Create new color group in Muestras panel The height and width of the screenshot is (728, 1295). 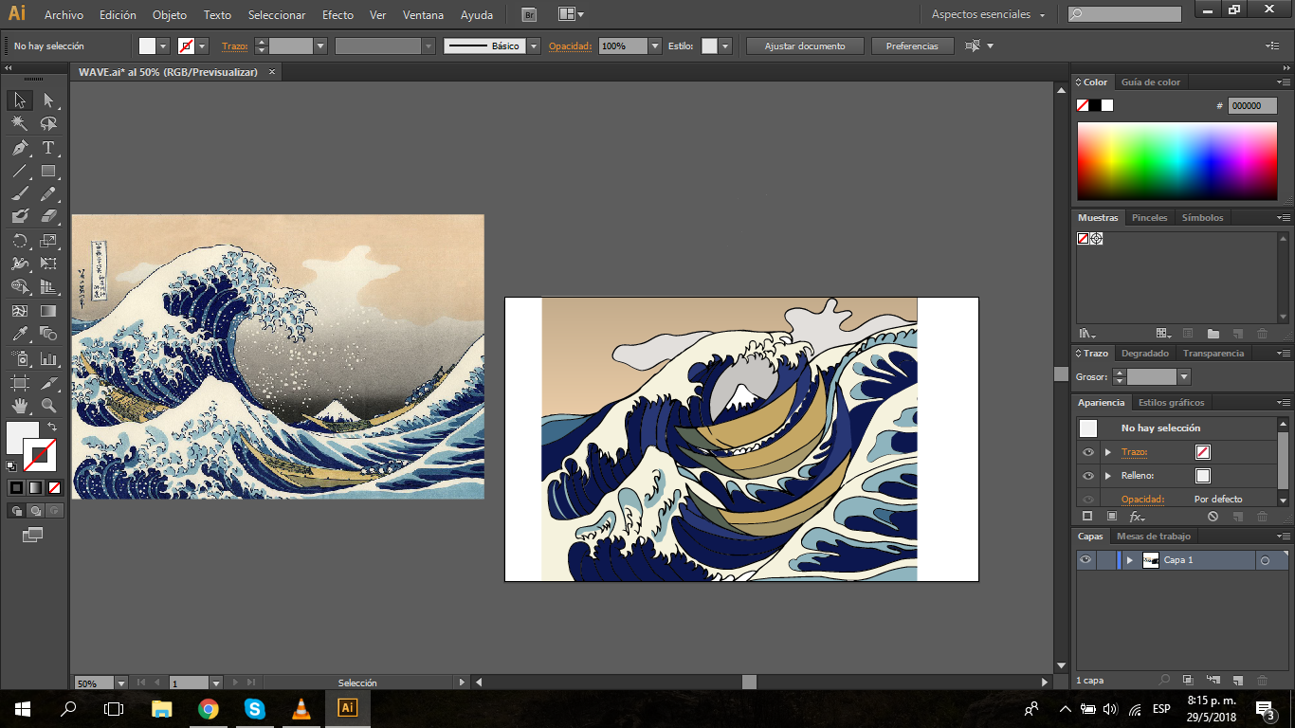(x=1213, y=334)
